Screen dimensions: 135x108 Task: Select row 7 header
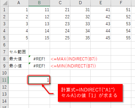click(4, 52)
